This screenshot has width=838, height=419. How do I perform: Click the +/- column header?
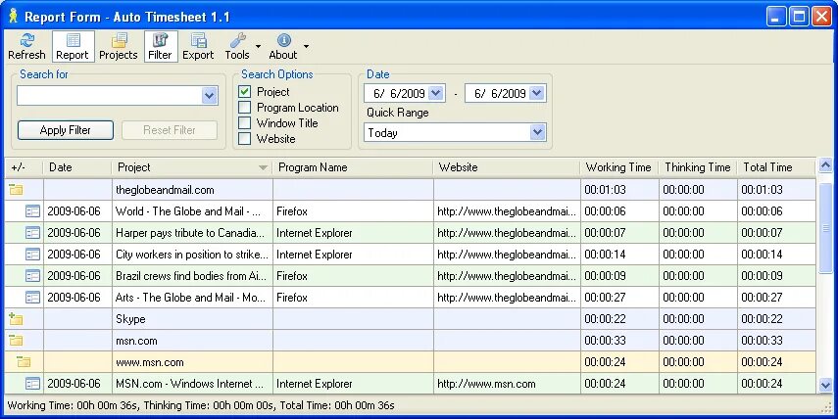coord(24,167)
